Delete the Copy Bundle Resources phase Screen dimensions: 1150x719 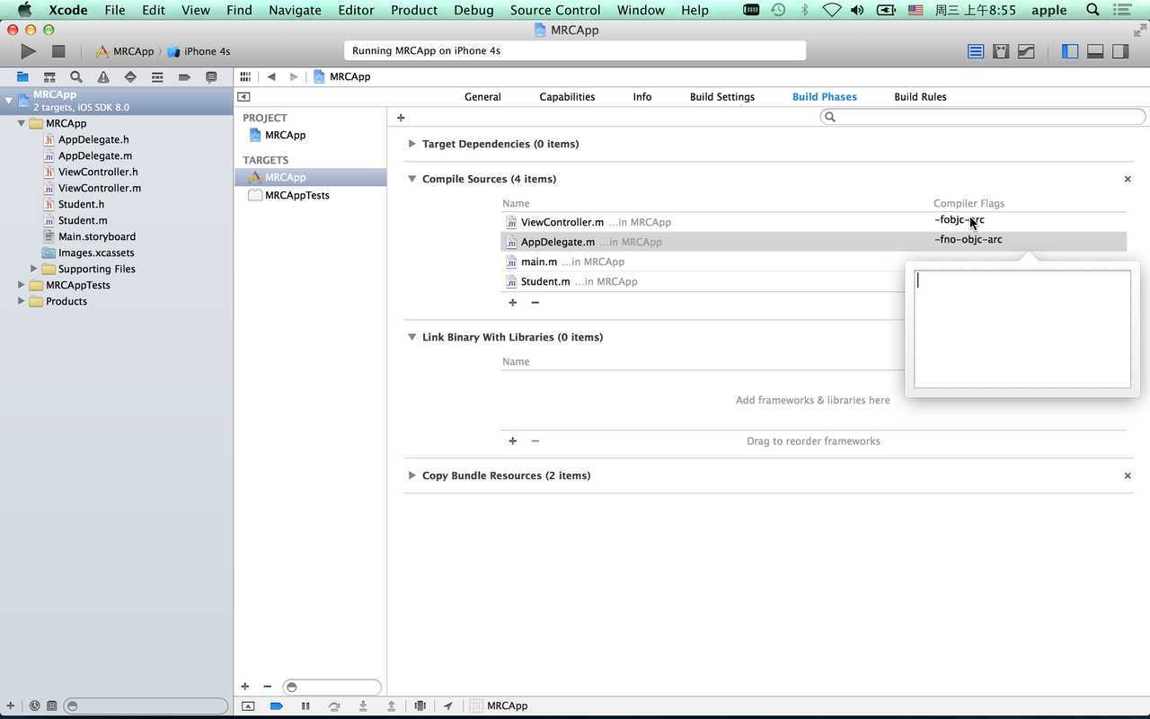(x=1128, y=475)
